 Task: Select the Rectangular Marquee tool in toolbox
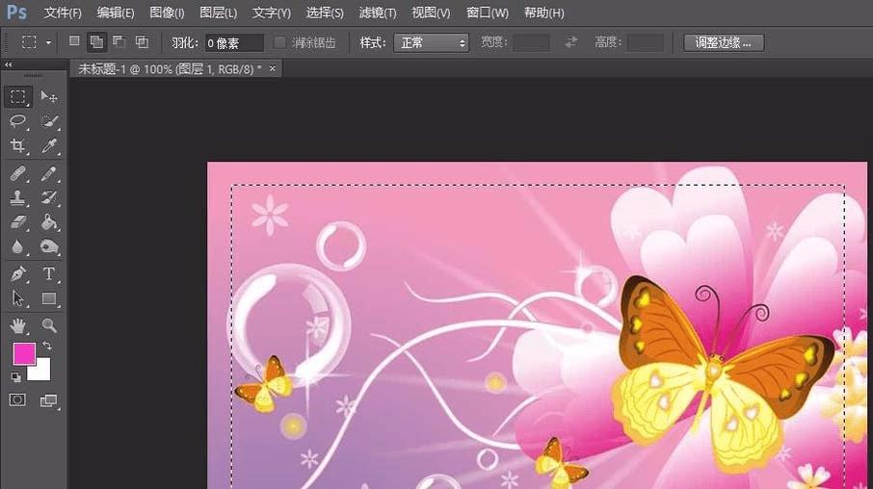tap(17, 97)
